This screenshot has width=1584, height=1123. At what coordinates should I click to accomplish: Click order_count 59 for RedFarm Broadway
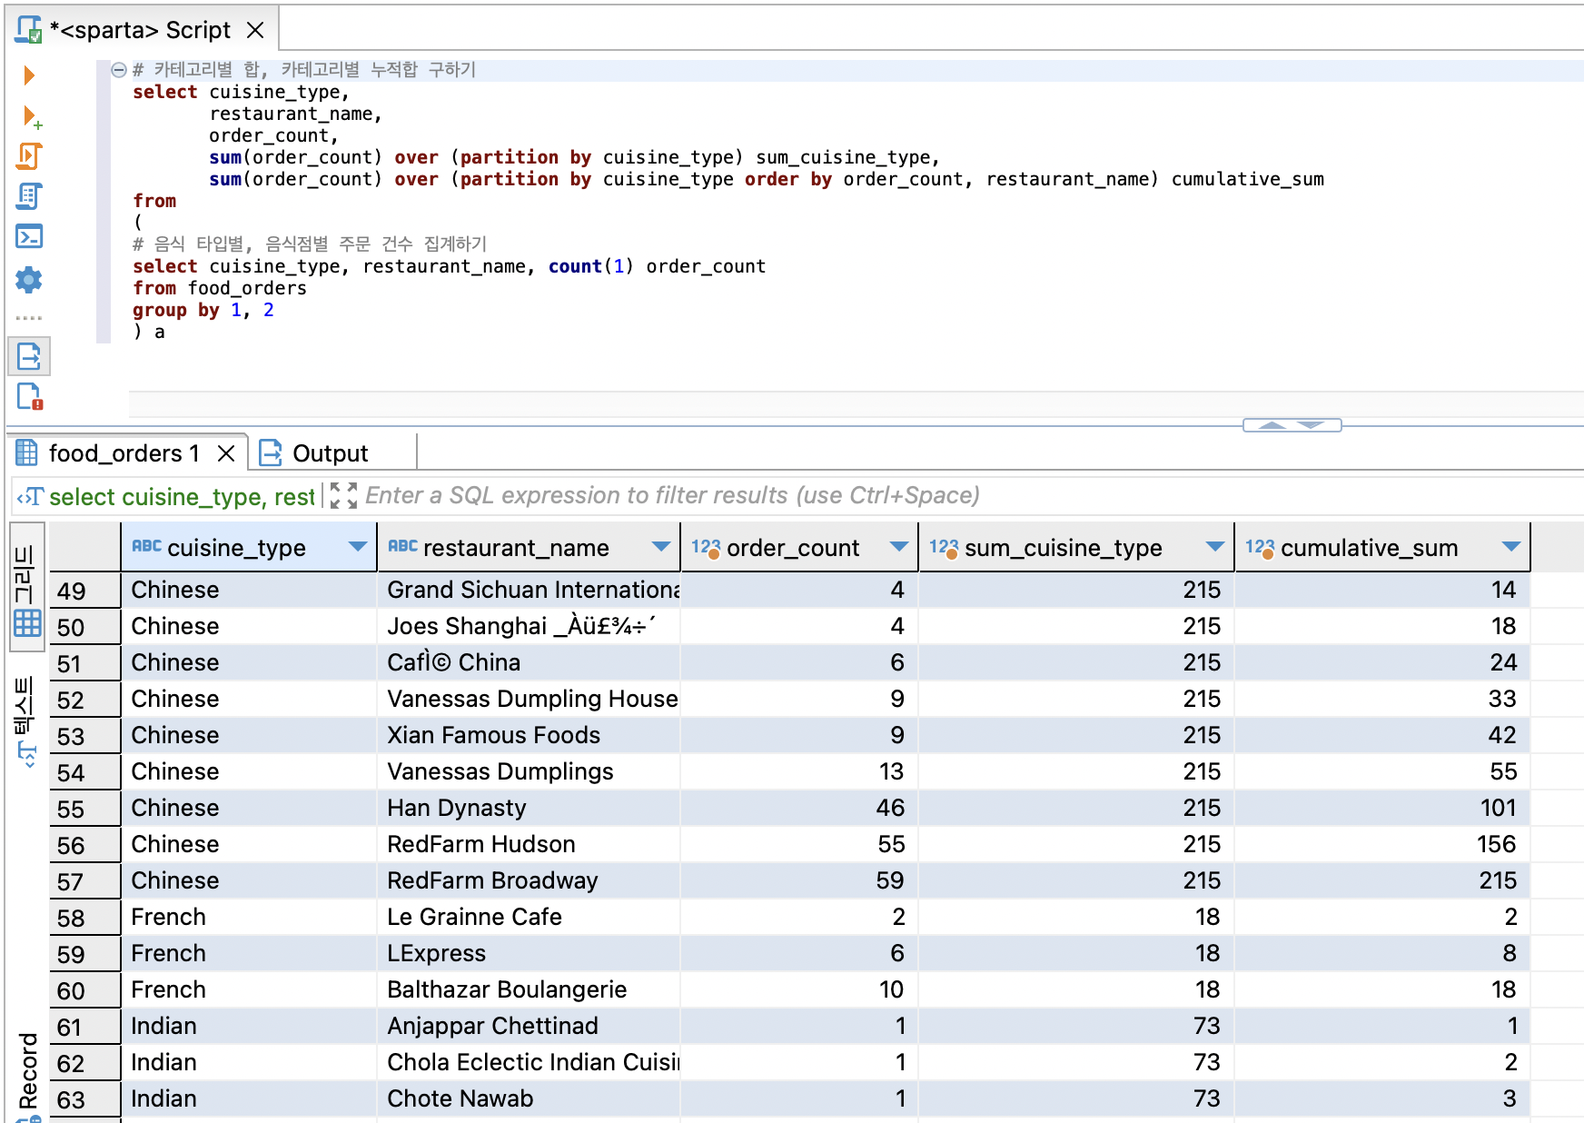(x=799, y=880)
